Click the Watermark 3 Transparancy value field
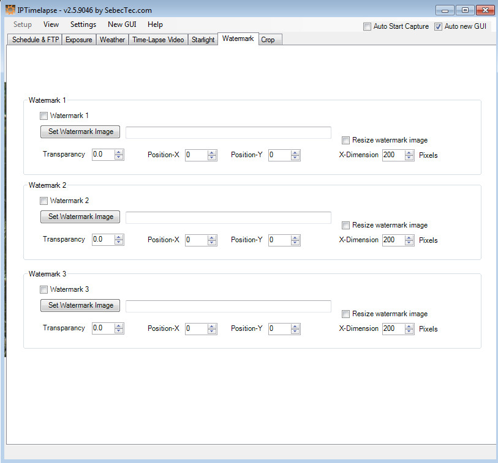The image size is (498, 463). 104,328
